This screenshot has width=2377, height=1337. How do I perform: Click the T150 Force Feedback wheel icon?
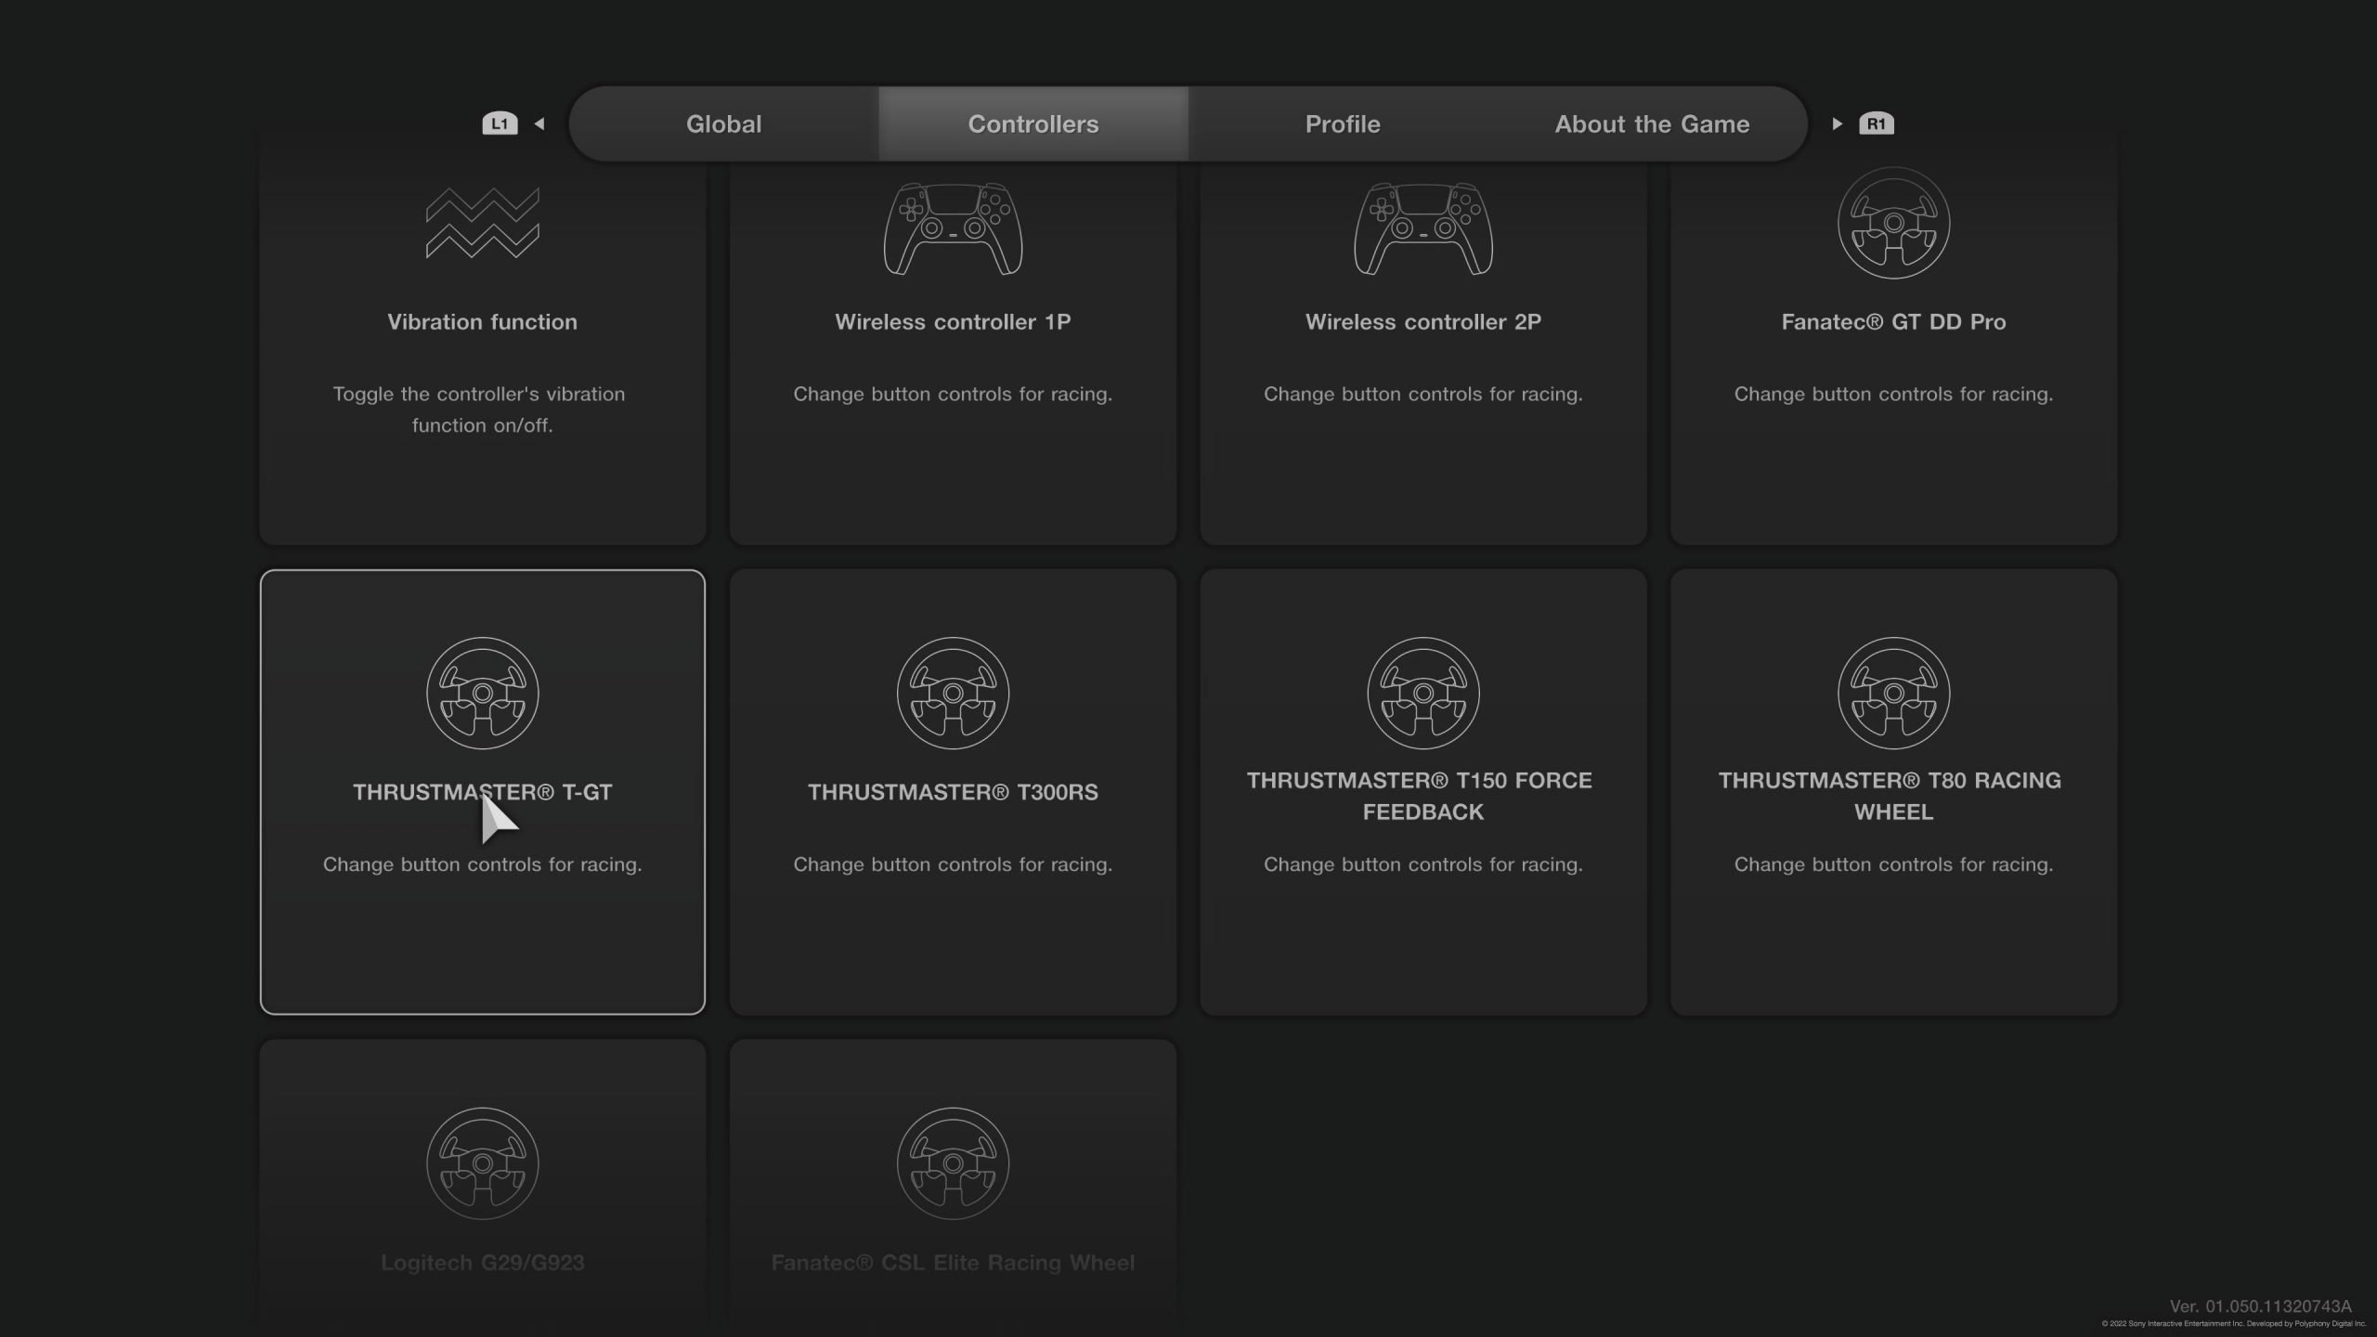1423,693
